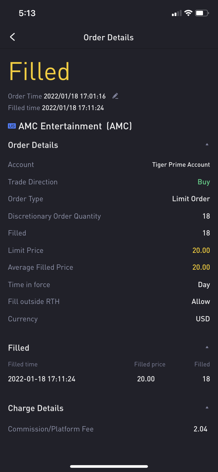Tap the battery status icon
The height and width of the screenshot is (472, 218).
[202, 13]
